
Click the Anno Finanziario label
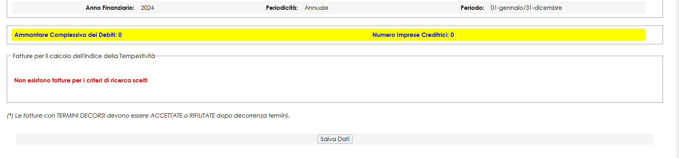[110, 8]
